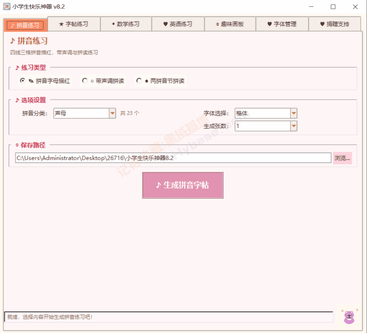Open the 字帖练习 tab

(x=74, y=24)
